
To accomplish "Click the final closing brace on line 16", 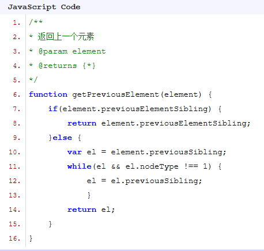I will [x=31, y=238].
